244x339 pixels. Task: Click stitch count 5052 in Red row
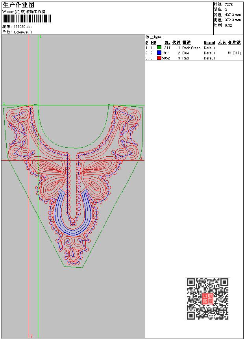point(166,58)
